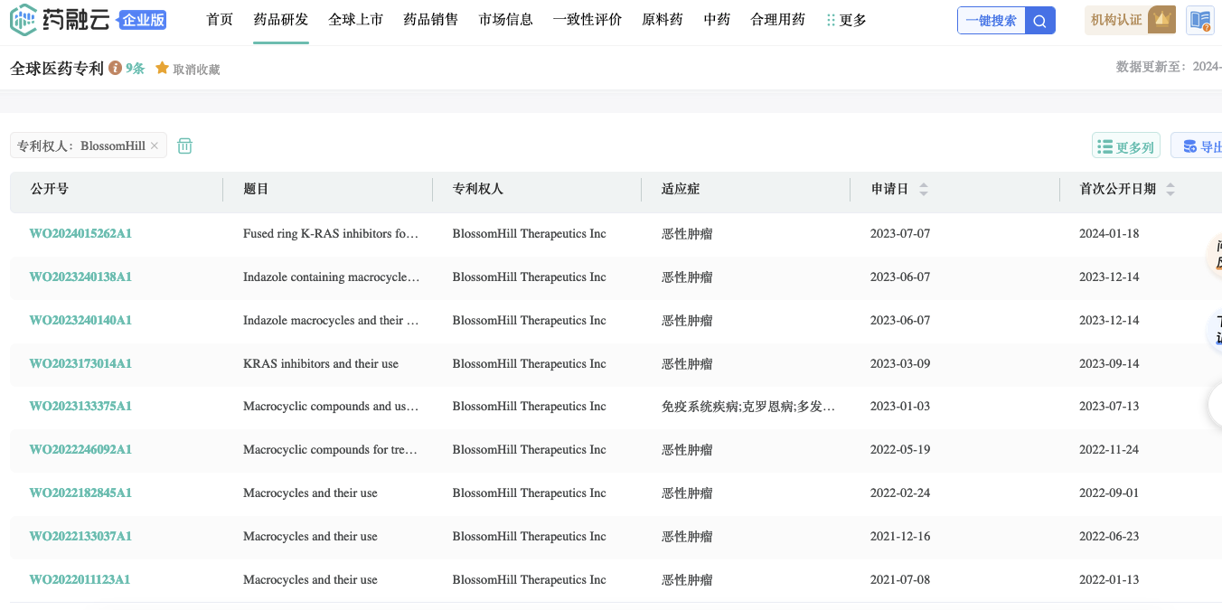Click indication '免疫系统疾病;克罗恩病;多发…'
This screenshot has width=1222, height=610.
click(x=748, y=406)
